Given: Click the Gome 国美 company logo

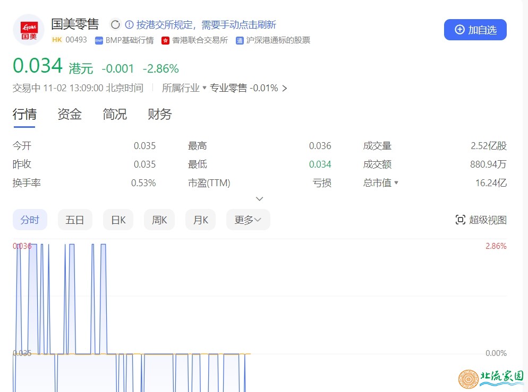Looking at the screenshot, I should 29,30.
